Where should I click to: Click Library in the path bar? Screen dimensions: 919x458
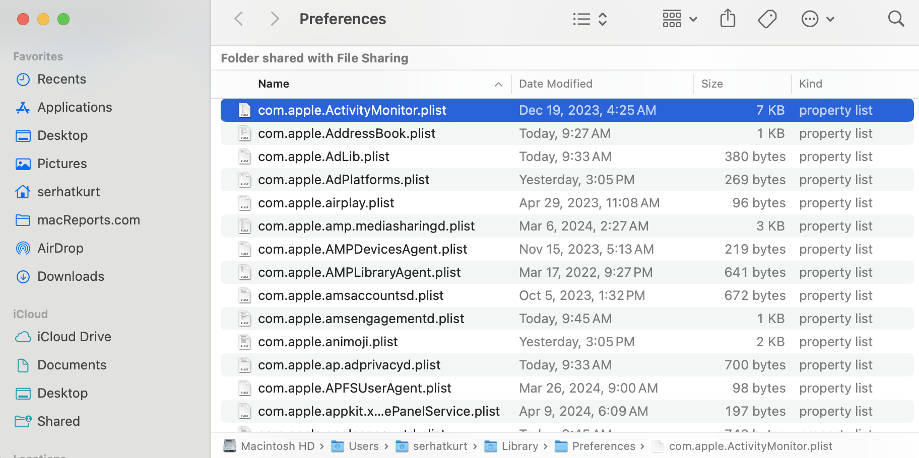pos(511,446)
